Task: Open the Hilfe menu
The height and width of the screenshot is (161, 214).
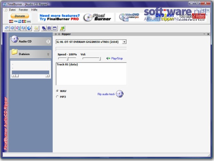Action: [34, 10]
